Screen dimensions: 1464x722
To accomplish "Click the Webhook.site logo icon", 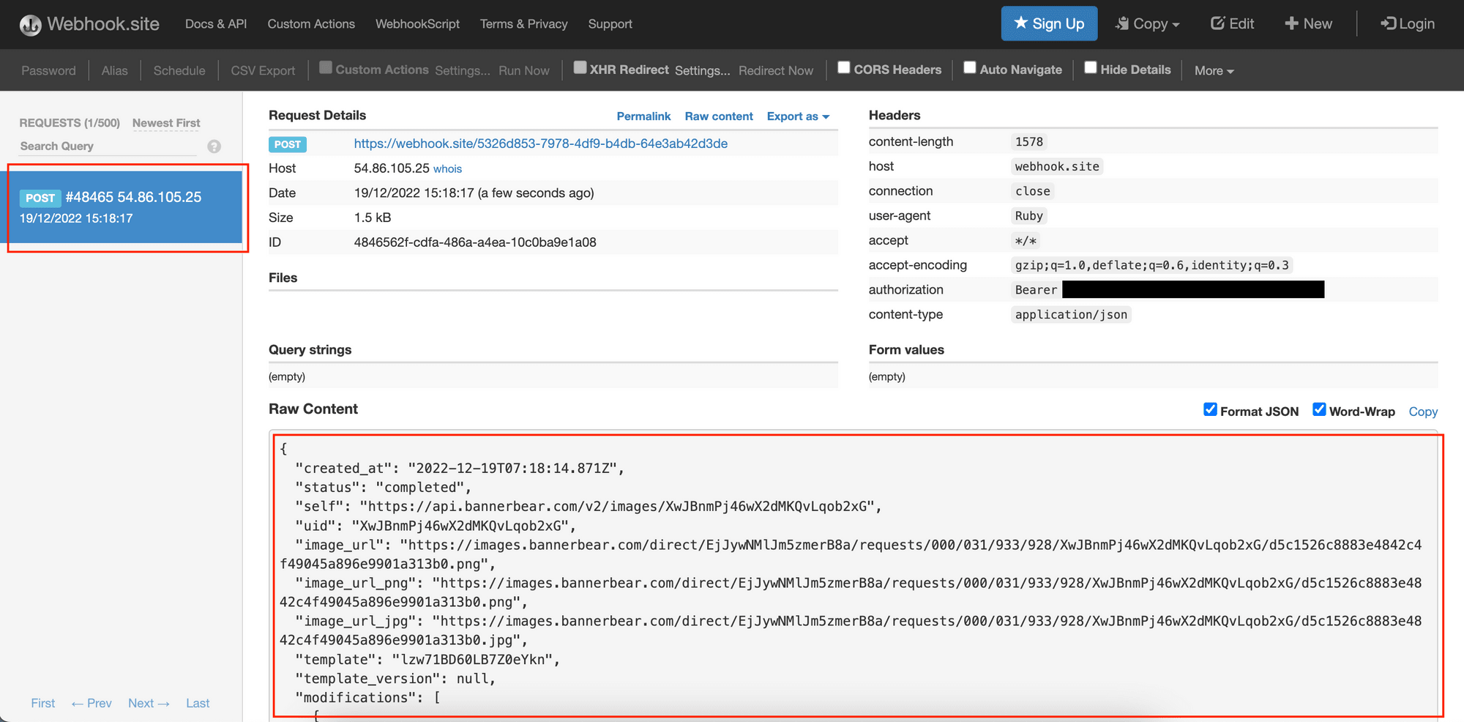I will point(30,25).
